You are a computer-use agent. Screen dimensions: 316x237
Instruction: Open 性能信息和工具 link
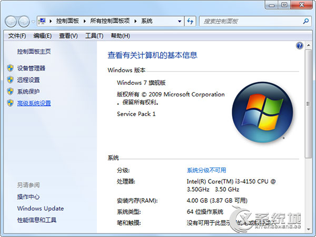pos(37,220)
